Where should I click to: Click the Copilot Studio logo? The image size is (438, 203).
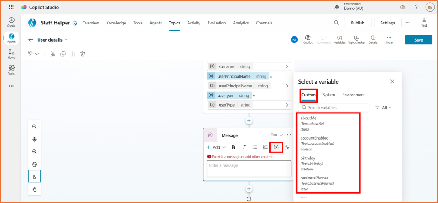(24, 7)
